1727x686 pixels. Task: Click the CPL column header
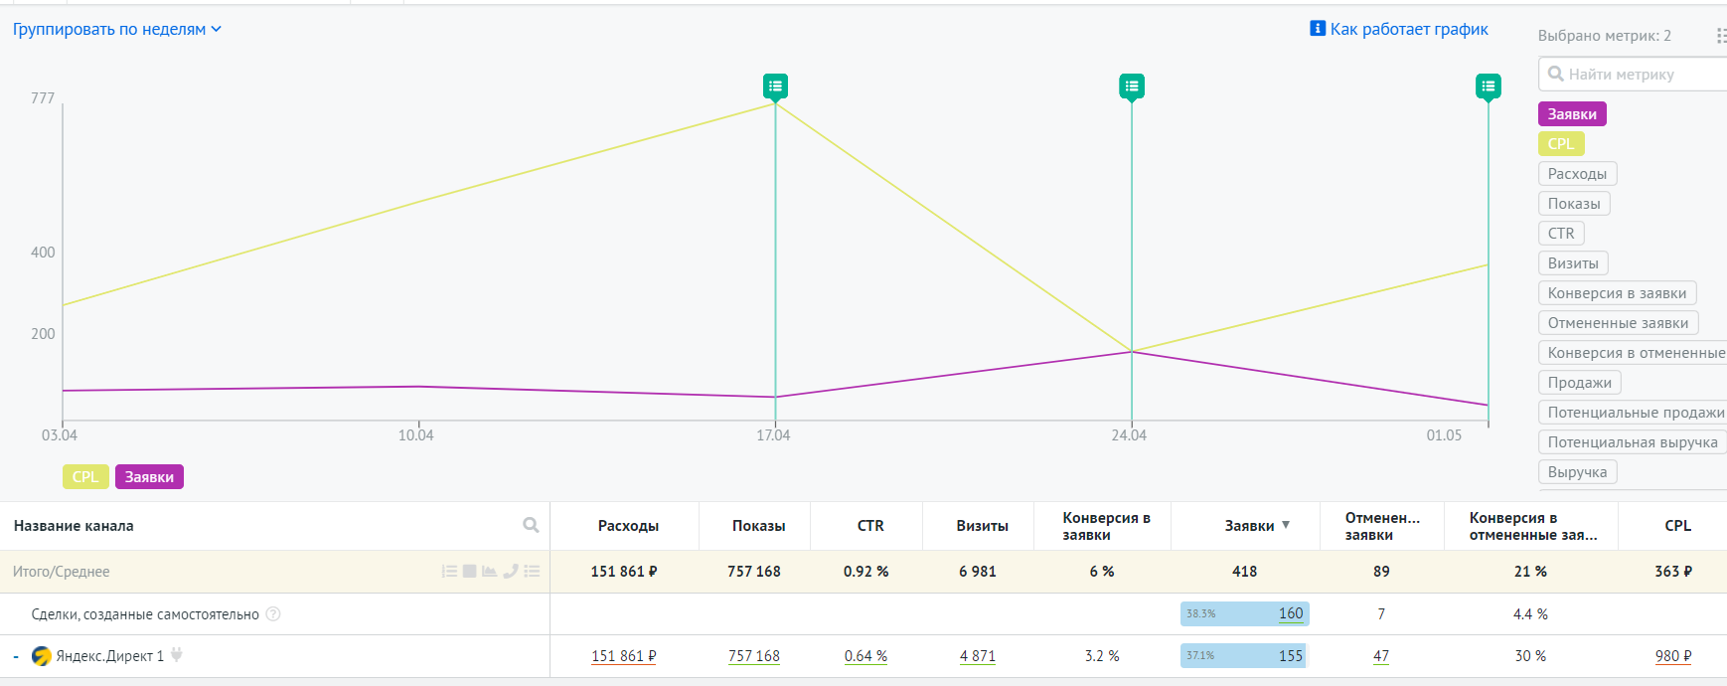[1676, 526]
